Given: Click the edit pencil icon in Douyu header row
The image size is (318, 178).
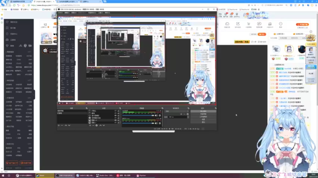Looking at the screenshot, I should [238, 24].
